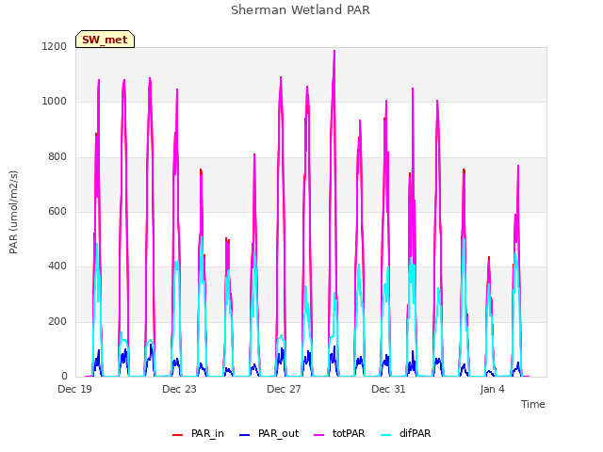Toggle the PAR_in legend entry
Image resolution: width=603 pixels, height=452 pixels.
[x=198, y=433]
